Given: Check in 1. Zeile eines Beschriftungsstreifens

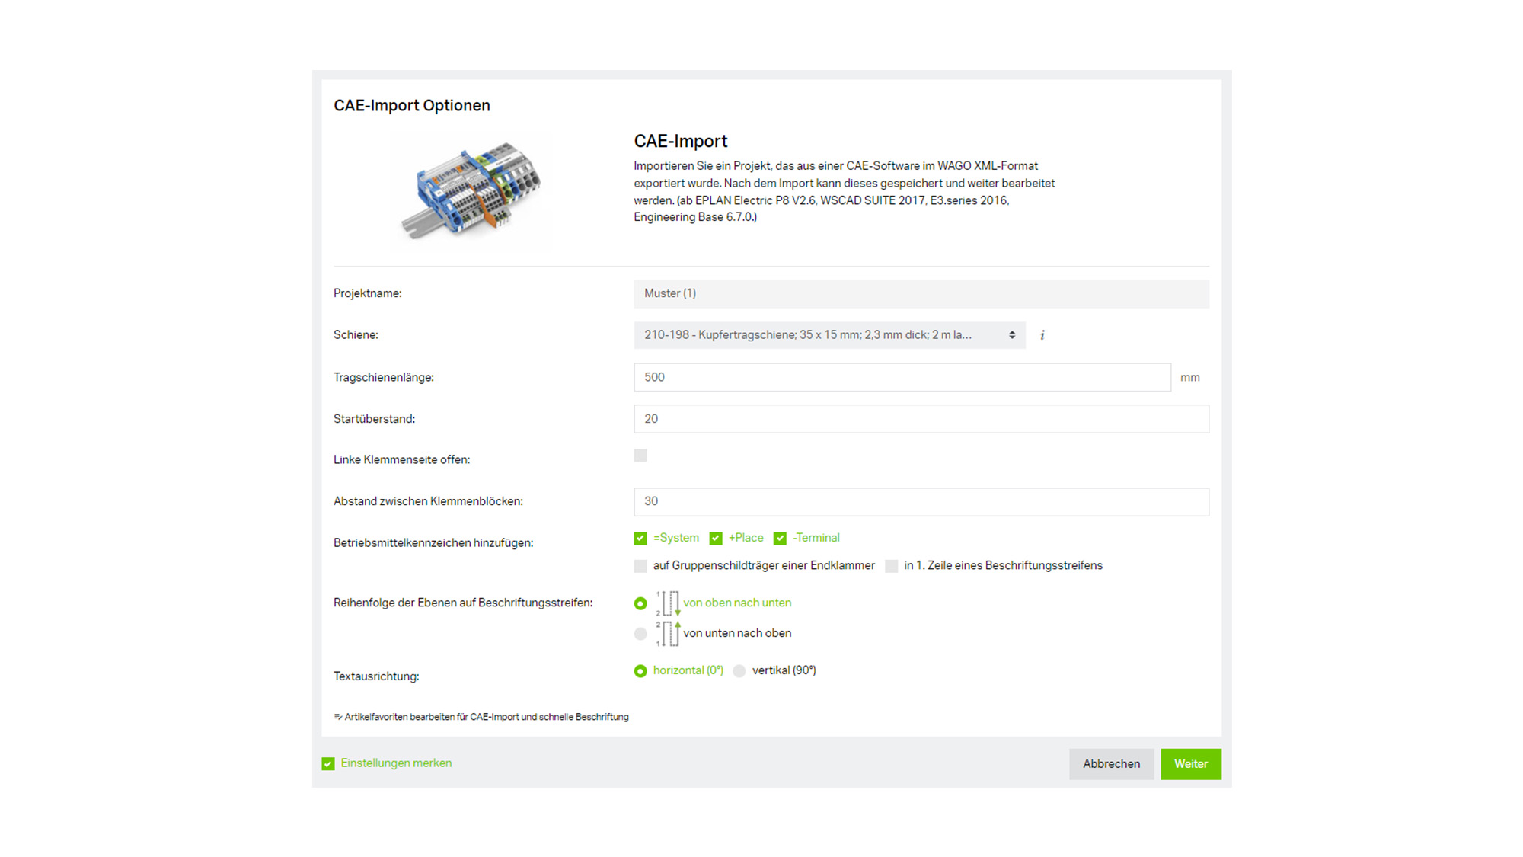Looking at the screenshot, I should pyautogui.click(x=891, y=566).
